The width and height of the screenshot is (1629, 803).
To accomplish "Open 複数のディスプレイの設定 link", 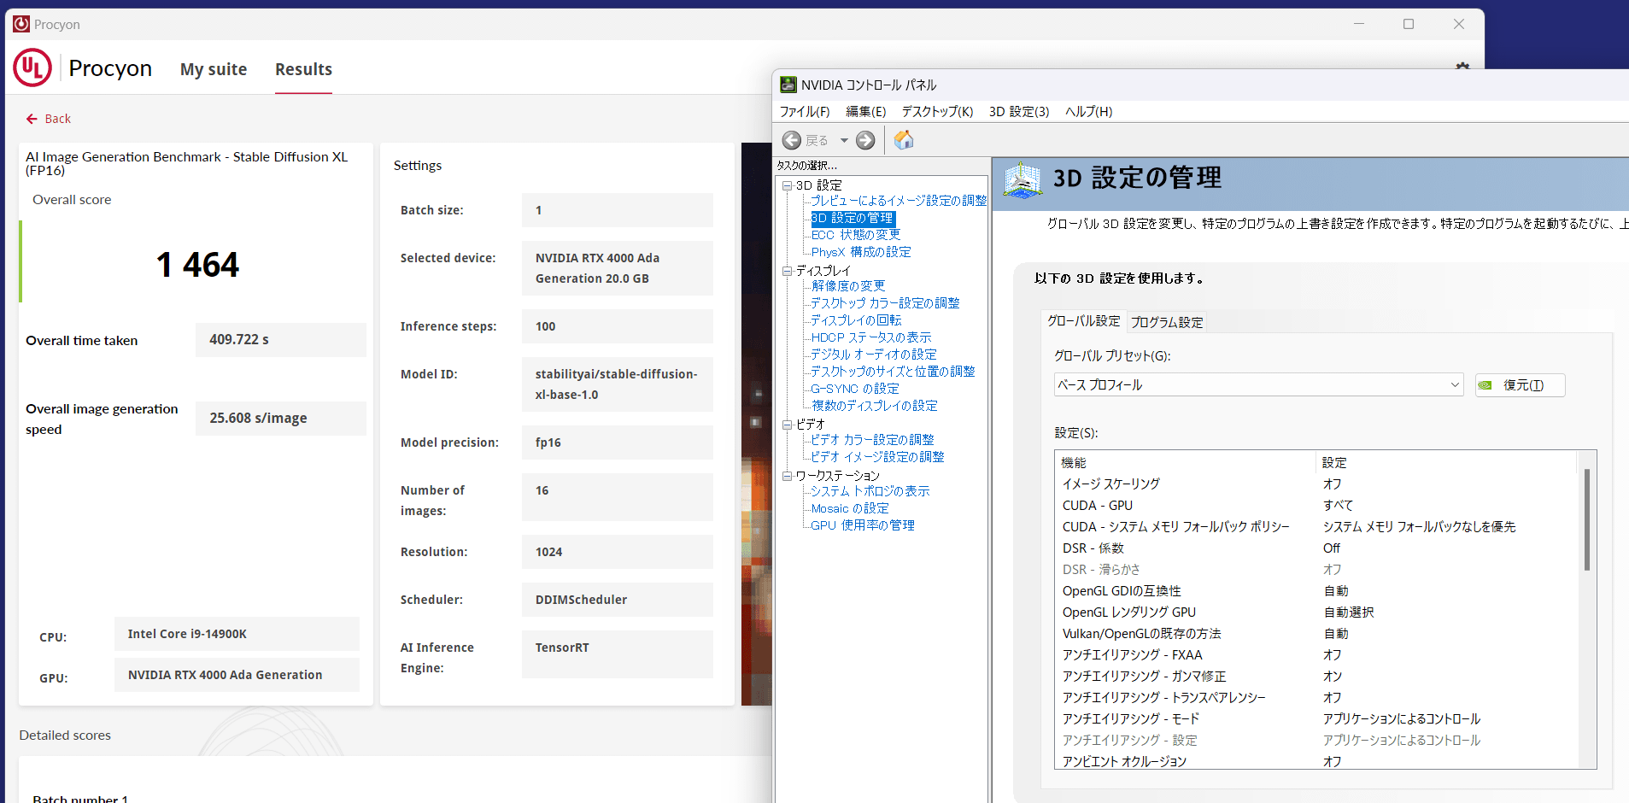I will 874,406.
